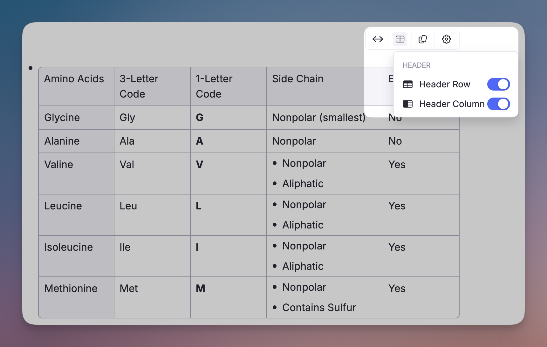Screen dimensions: 547x347
Task: Place cursor in the Methionine cell
Action: 71,289
